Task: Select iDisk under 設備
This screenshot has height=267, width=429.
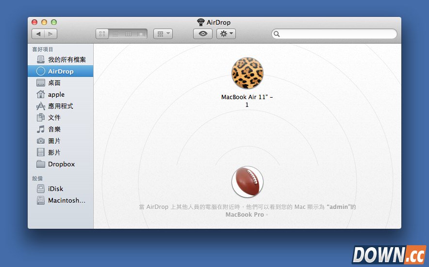Action: 61,189
